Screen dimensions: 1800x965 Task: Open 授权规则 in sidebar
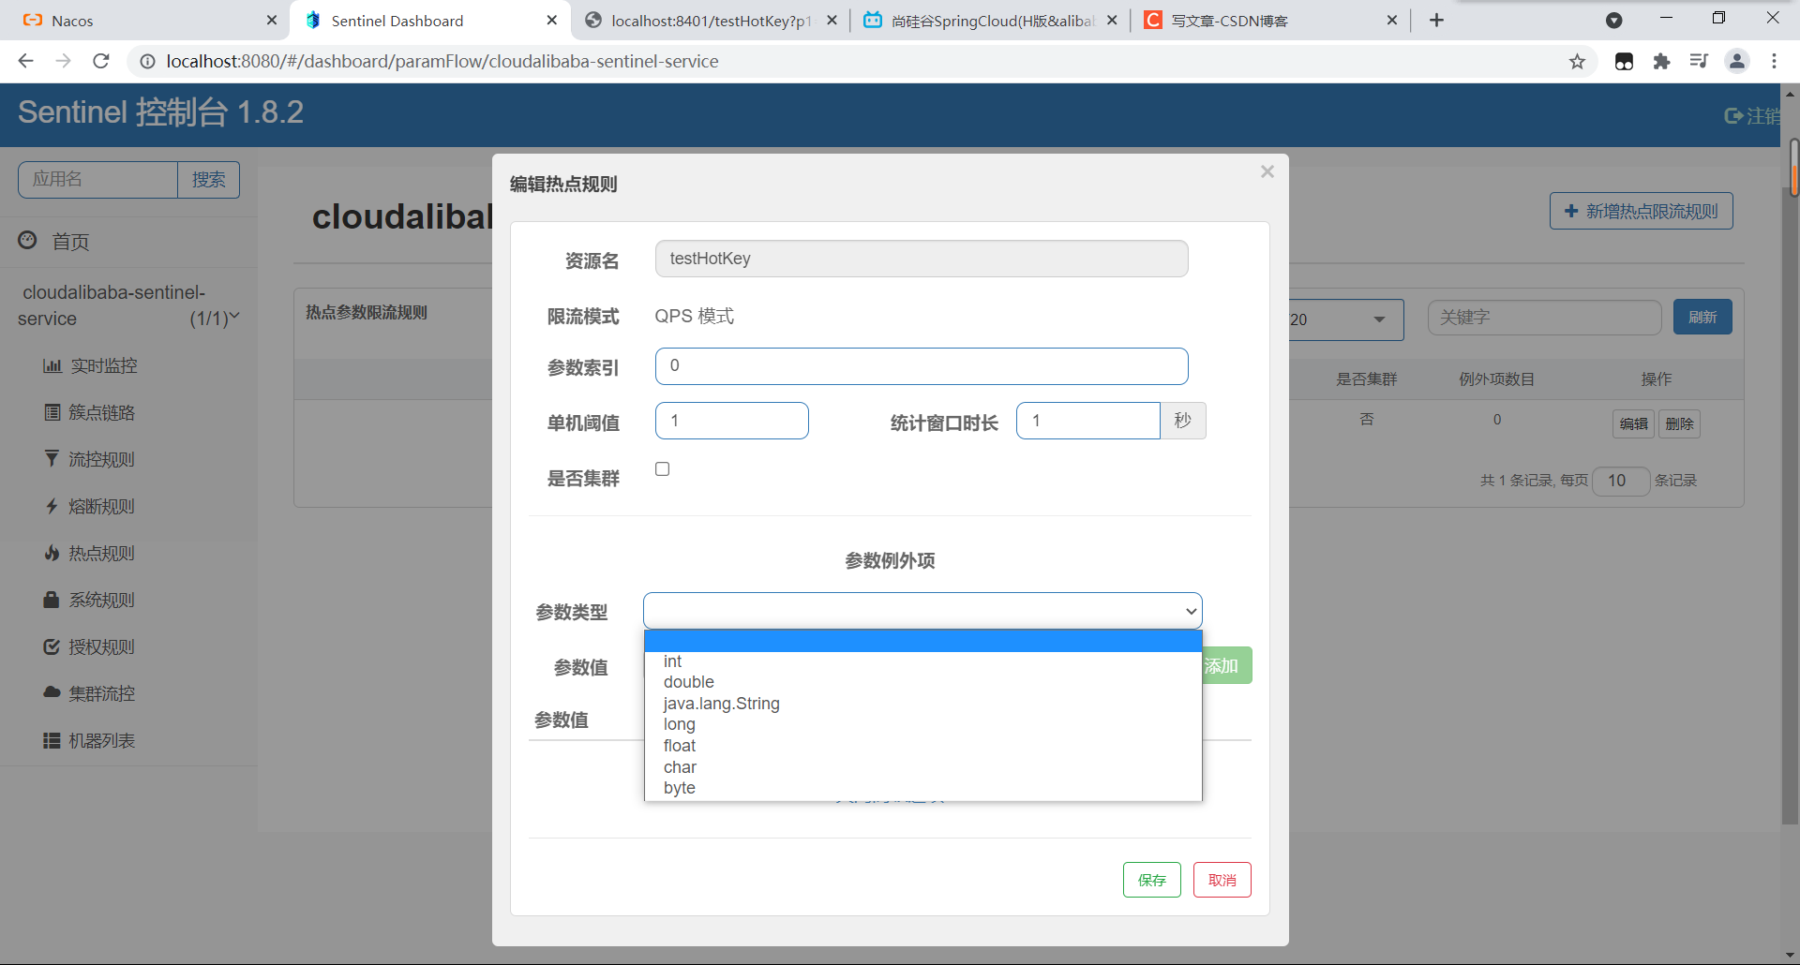pyautogui.click(x=90, y=646)
